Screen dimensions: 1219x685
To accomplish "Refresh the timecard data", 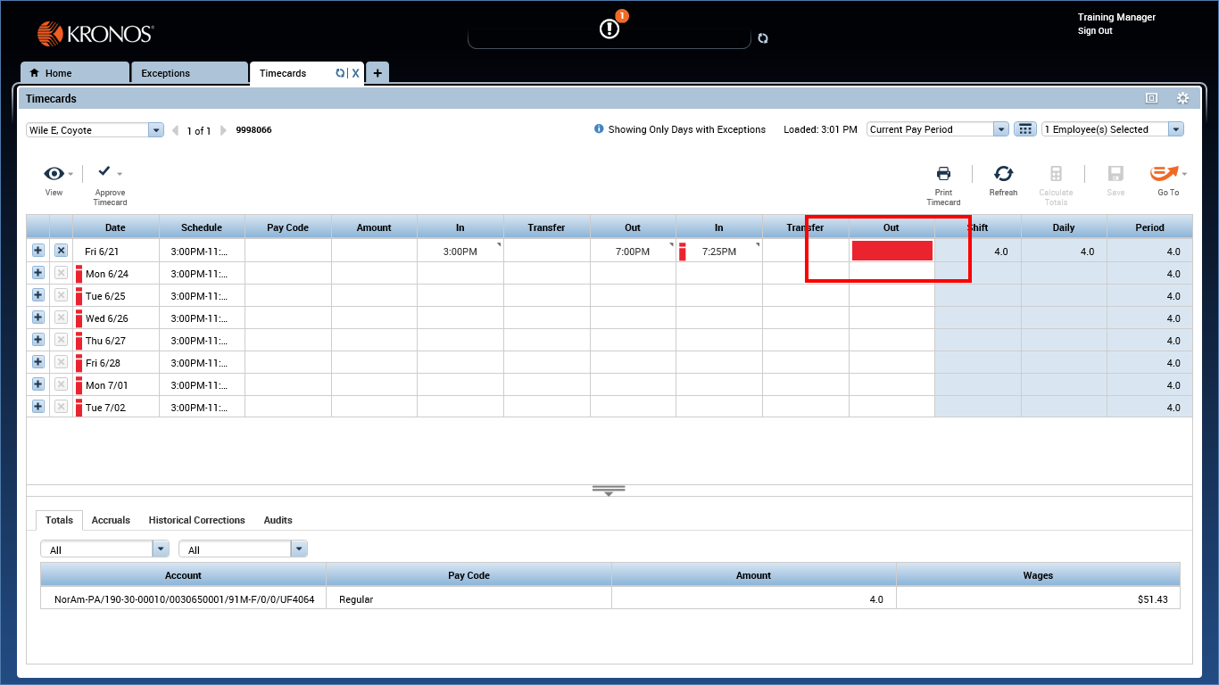I will pyautogui.click(x=1003, y=175).
